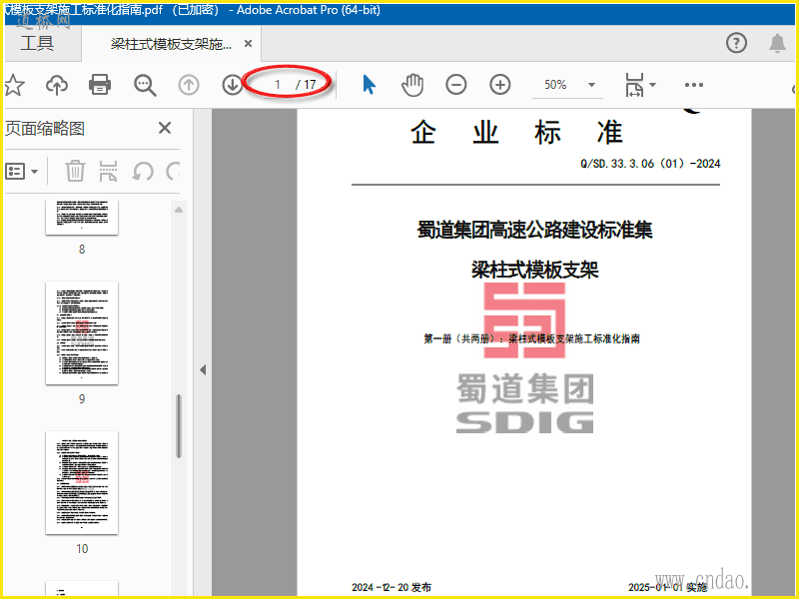Go to next page with the down arrow
The height and width of the screenshot is (599, 799).
(x=233, y=85)
